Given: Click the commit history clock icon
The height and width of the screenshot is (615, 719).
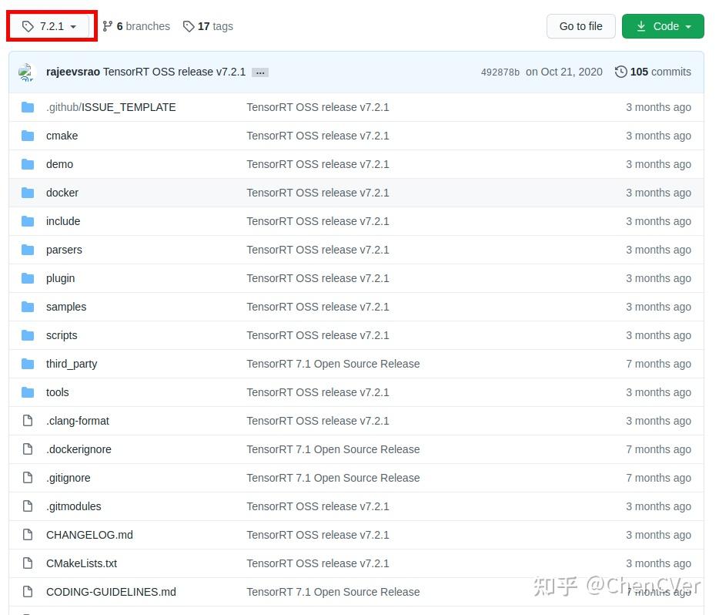Looking at the screenshot, I should coord(621,72).
